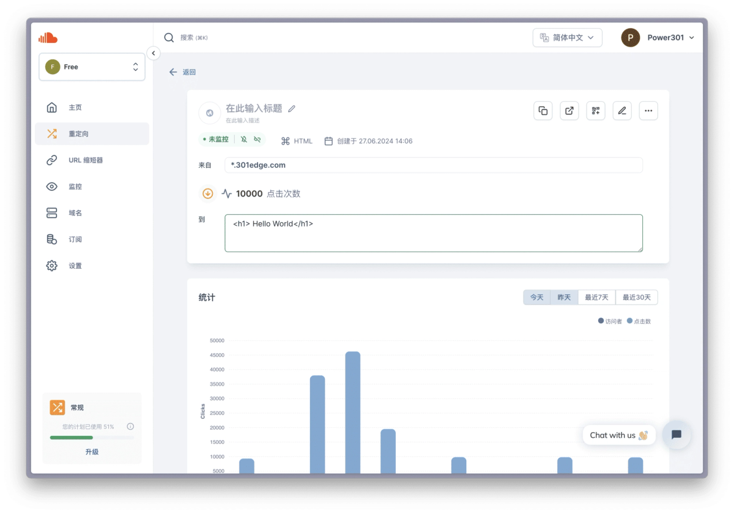Open the Free workspace switcher dropdown
Viewport: 734px width, 513px height.
pyautogui.click(x=92, y=67)
